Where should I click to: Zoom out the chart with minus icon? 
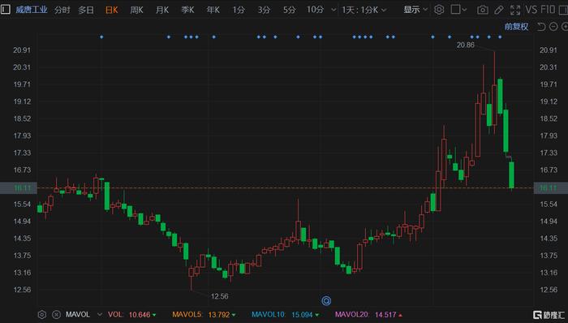point(553,27)
